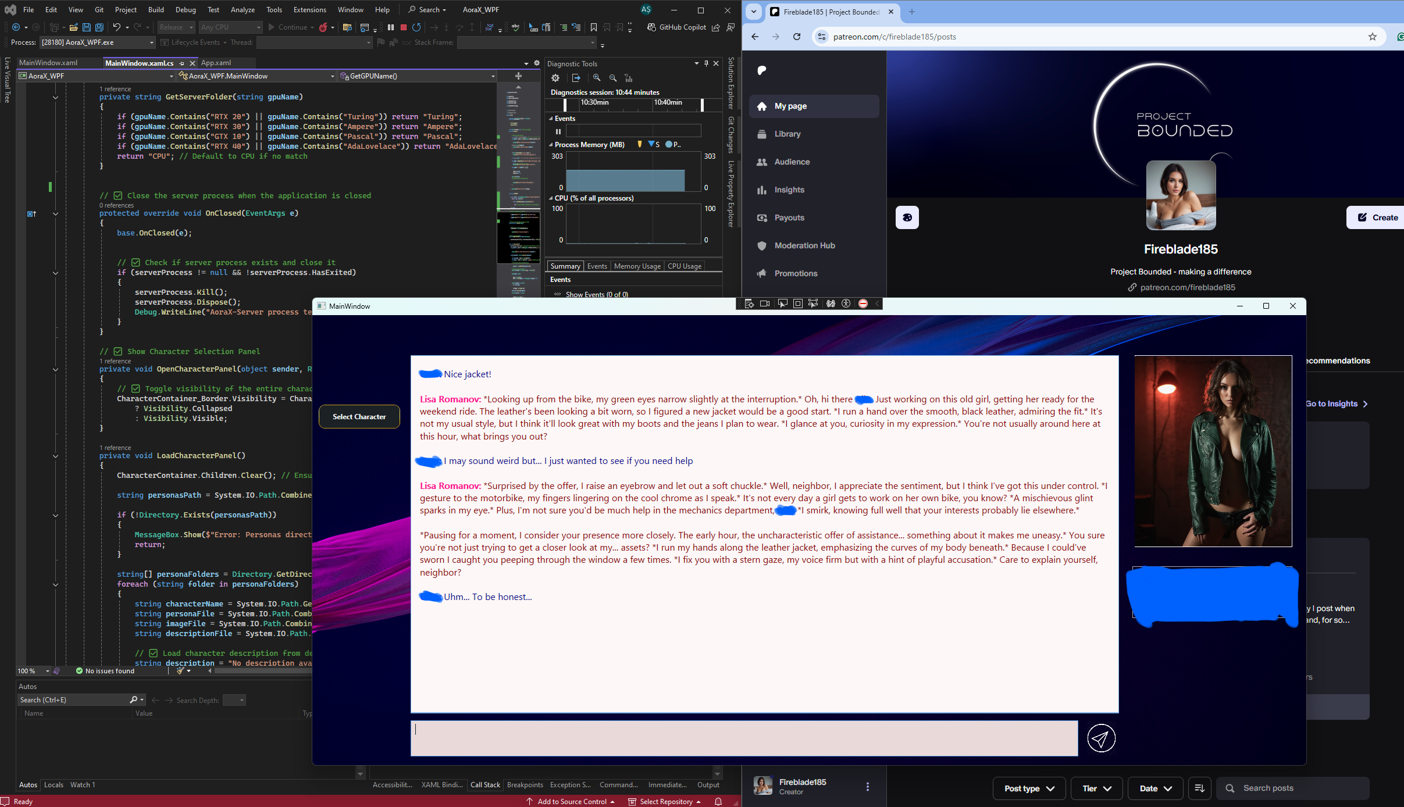Click the Go to Insights link
This screenshot has height=807, width=1404.
(x=1337, y=404)
